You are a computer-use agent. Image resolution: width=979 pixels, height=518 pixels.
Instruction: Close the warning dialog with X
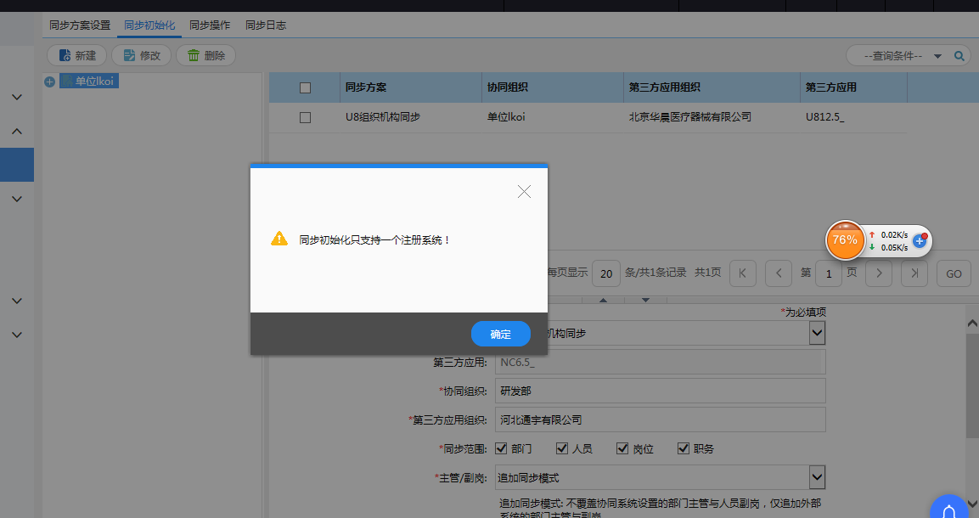coord(524,192)
